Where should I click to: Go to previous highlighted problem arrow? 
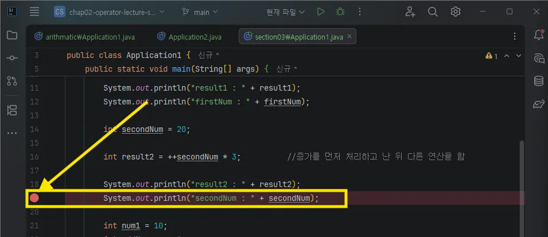(507, 56)
